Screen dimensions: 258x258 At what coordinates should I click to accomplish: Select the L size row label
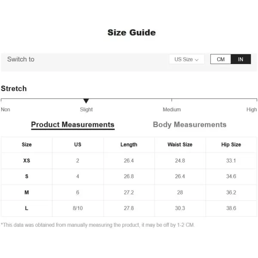(27, 208)
